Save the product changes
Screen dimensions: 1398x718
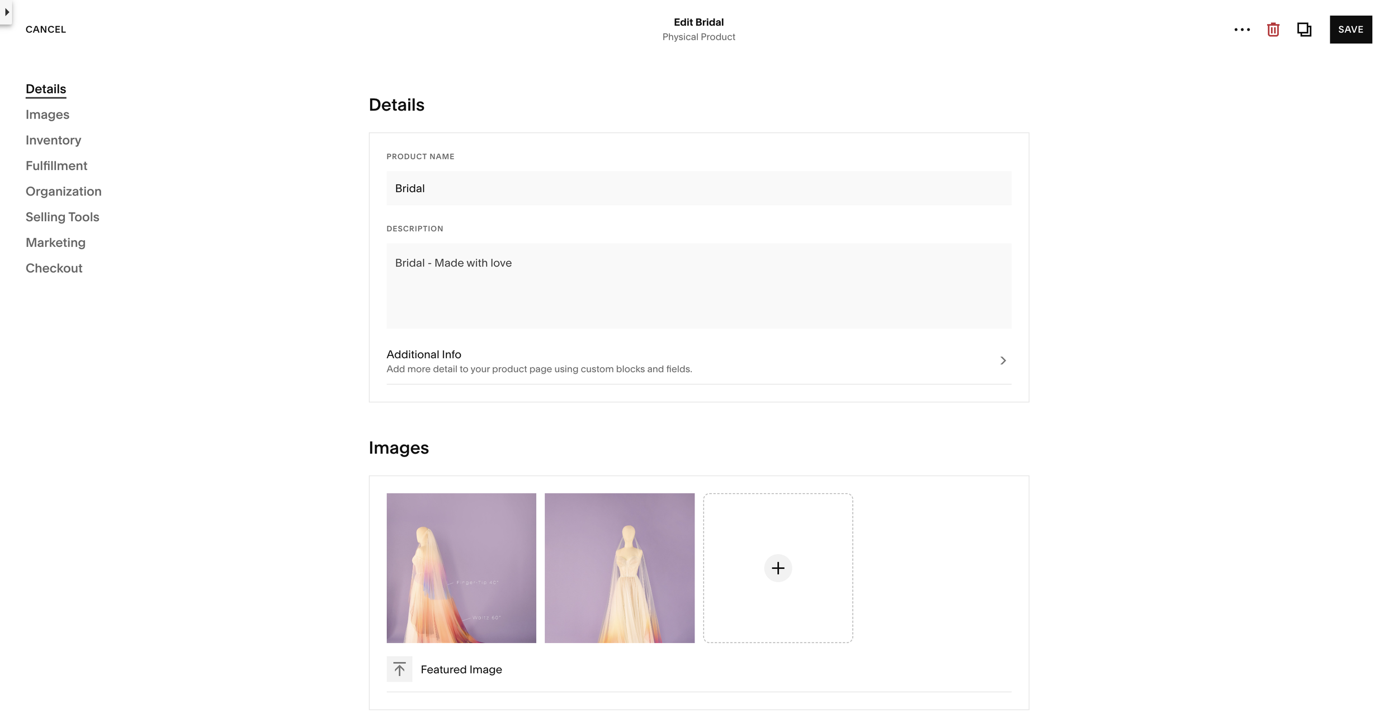point(1351,29)
